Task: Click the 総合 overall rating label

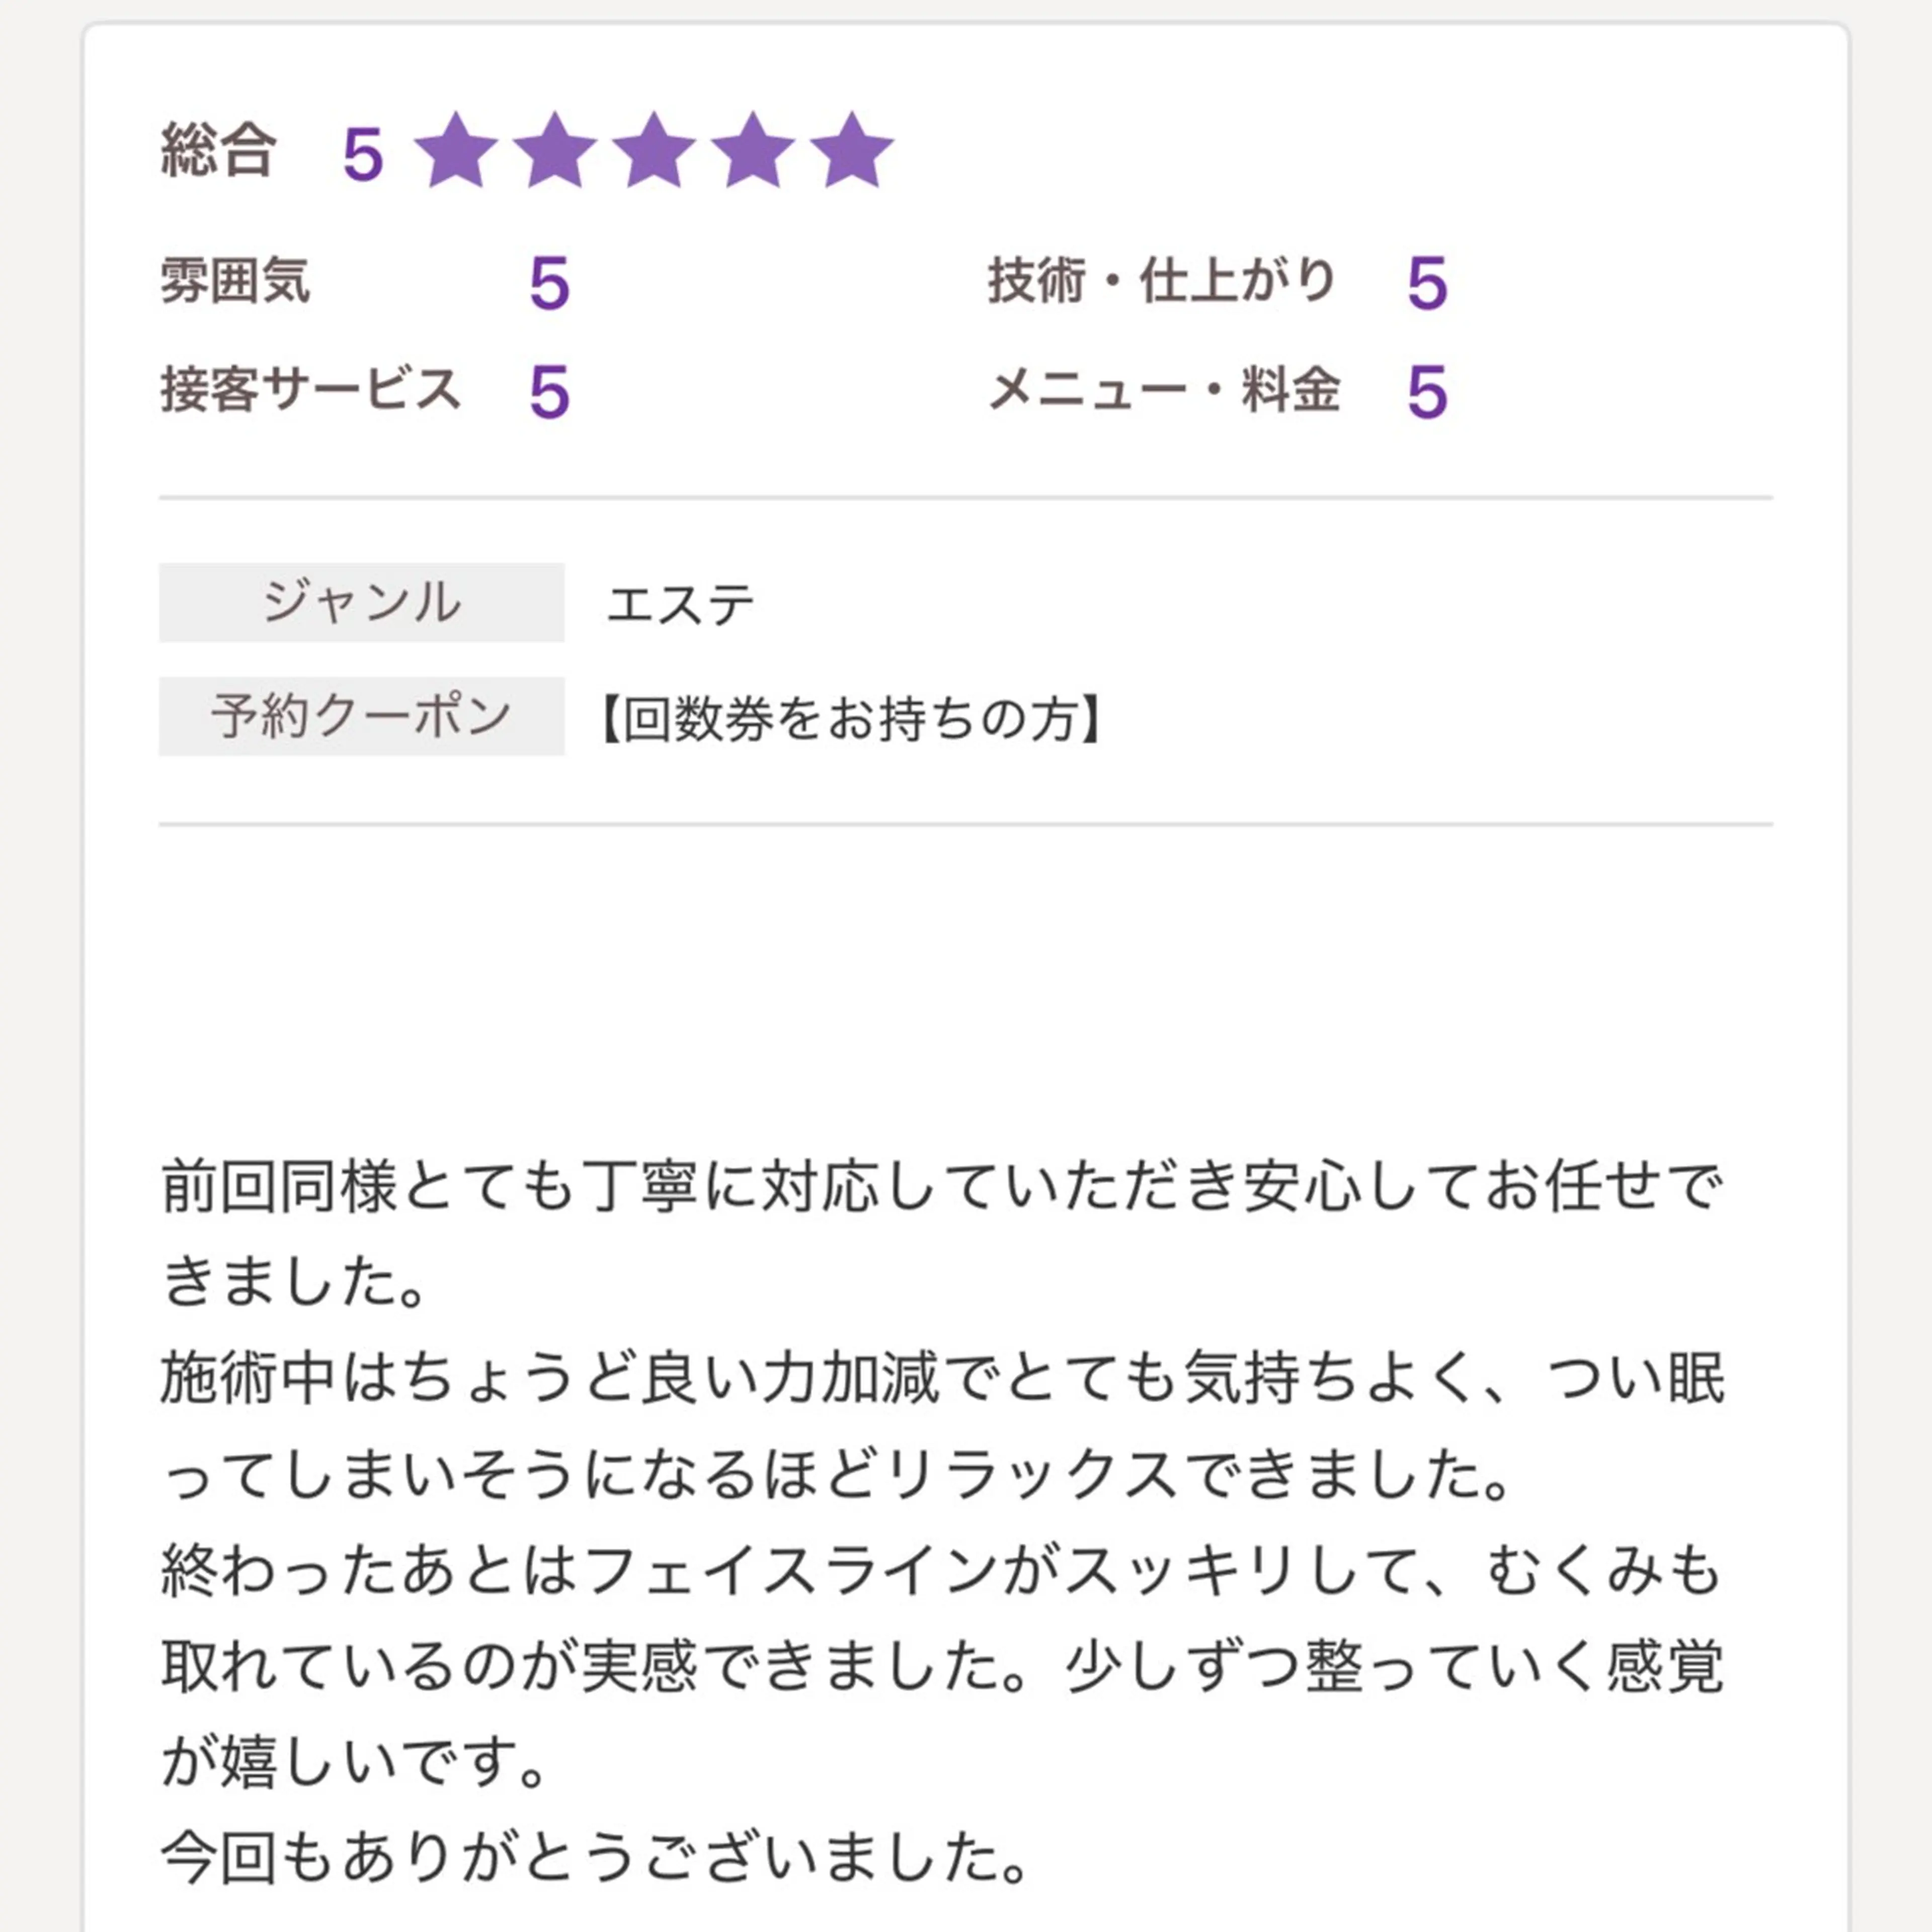Action: (x=218, y=151)
